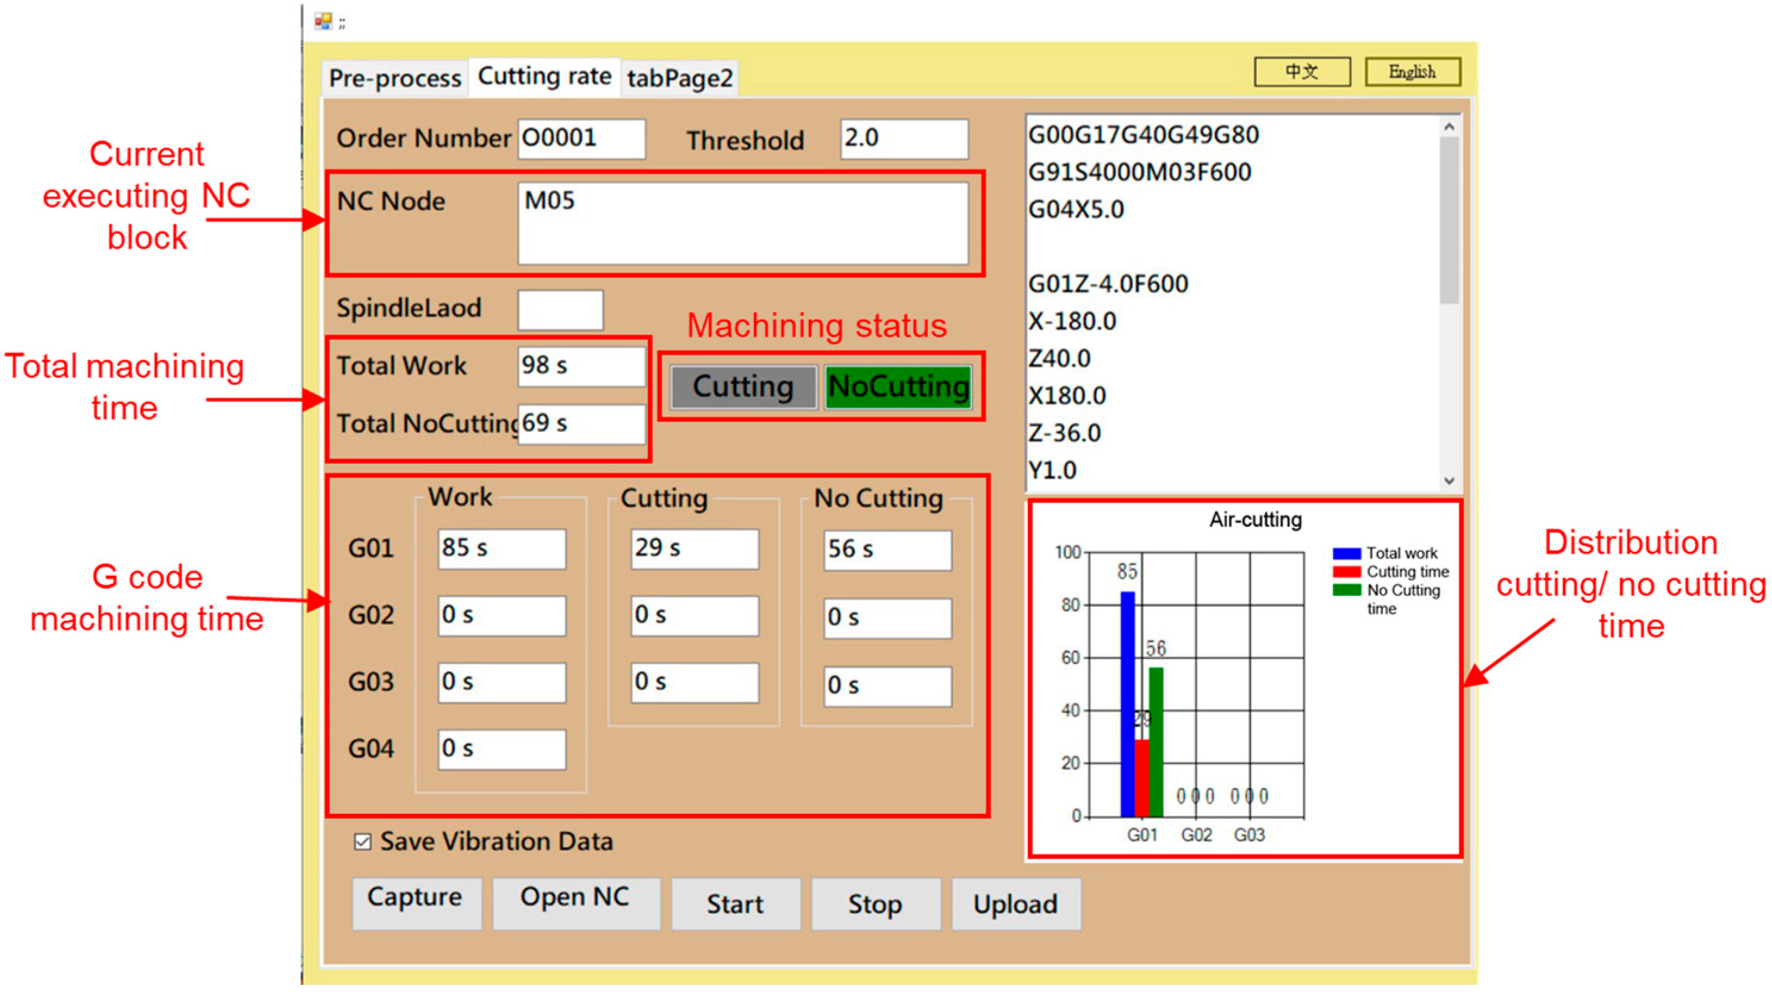Click the green No Cutting time legend swatch
Image resolution: width=1772 pixels, height=992 pixels.
(x=1346, y=591)
